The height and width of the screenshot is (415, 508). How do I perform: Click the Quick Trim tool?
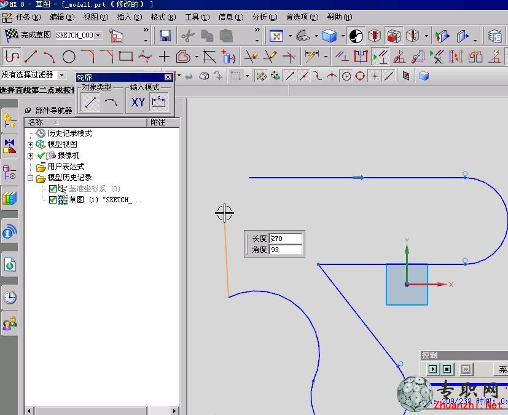pyautogui.click(x=251, y=57)
